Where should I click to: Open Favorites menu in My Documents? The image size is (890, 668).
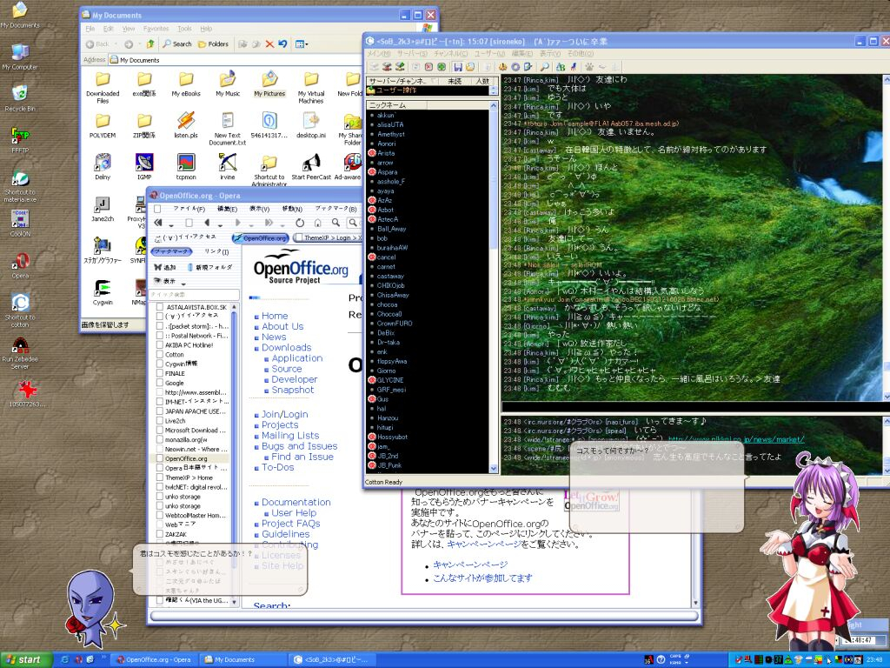[156, 29]
